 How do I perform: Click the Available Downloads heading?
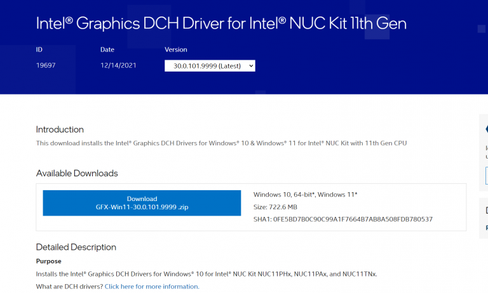77,173
